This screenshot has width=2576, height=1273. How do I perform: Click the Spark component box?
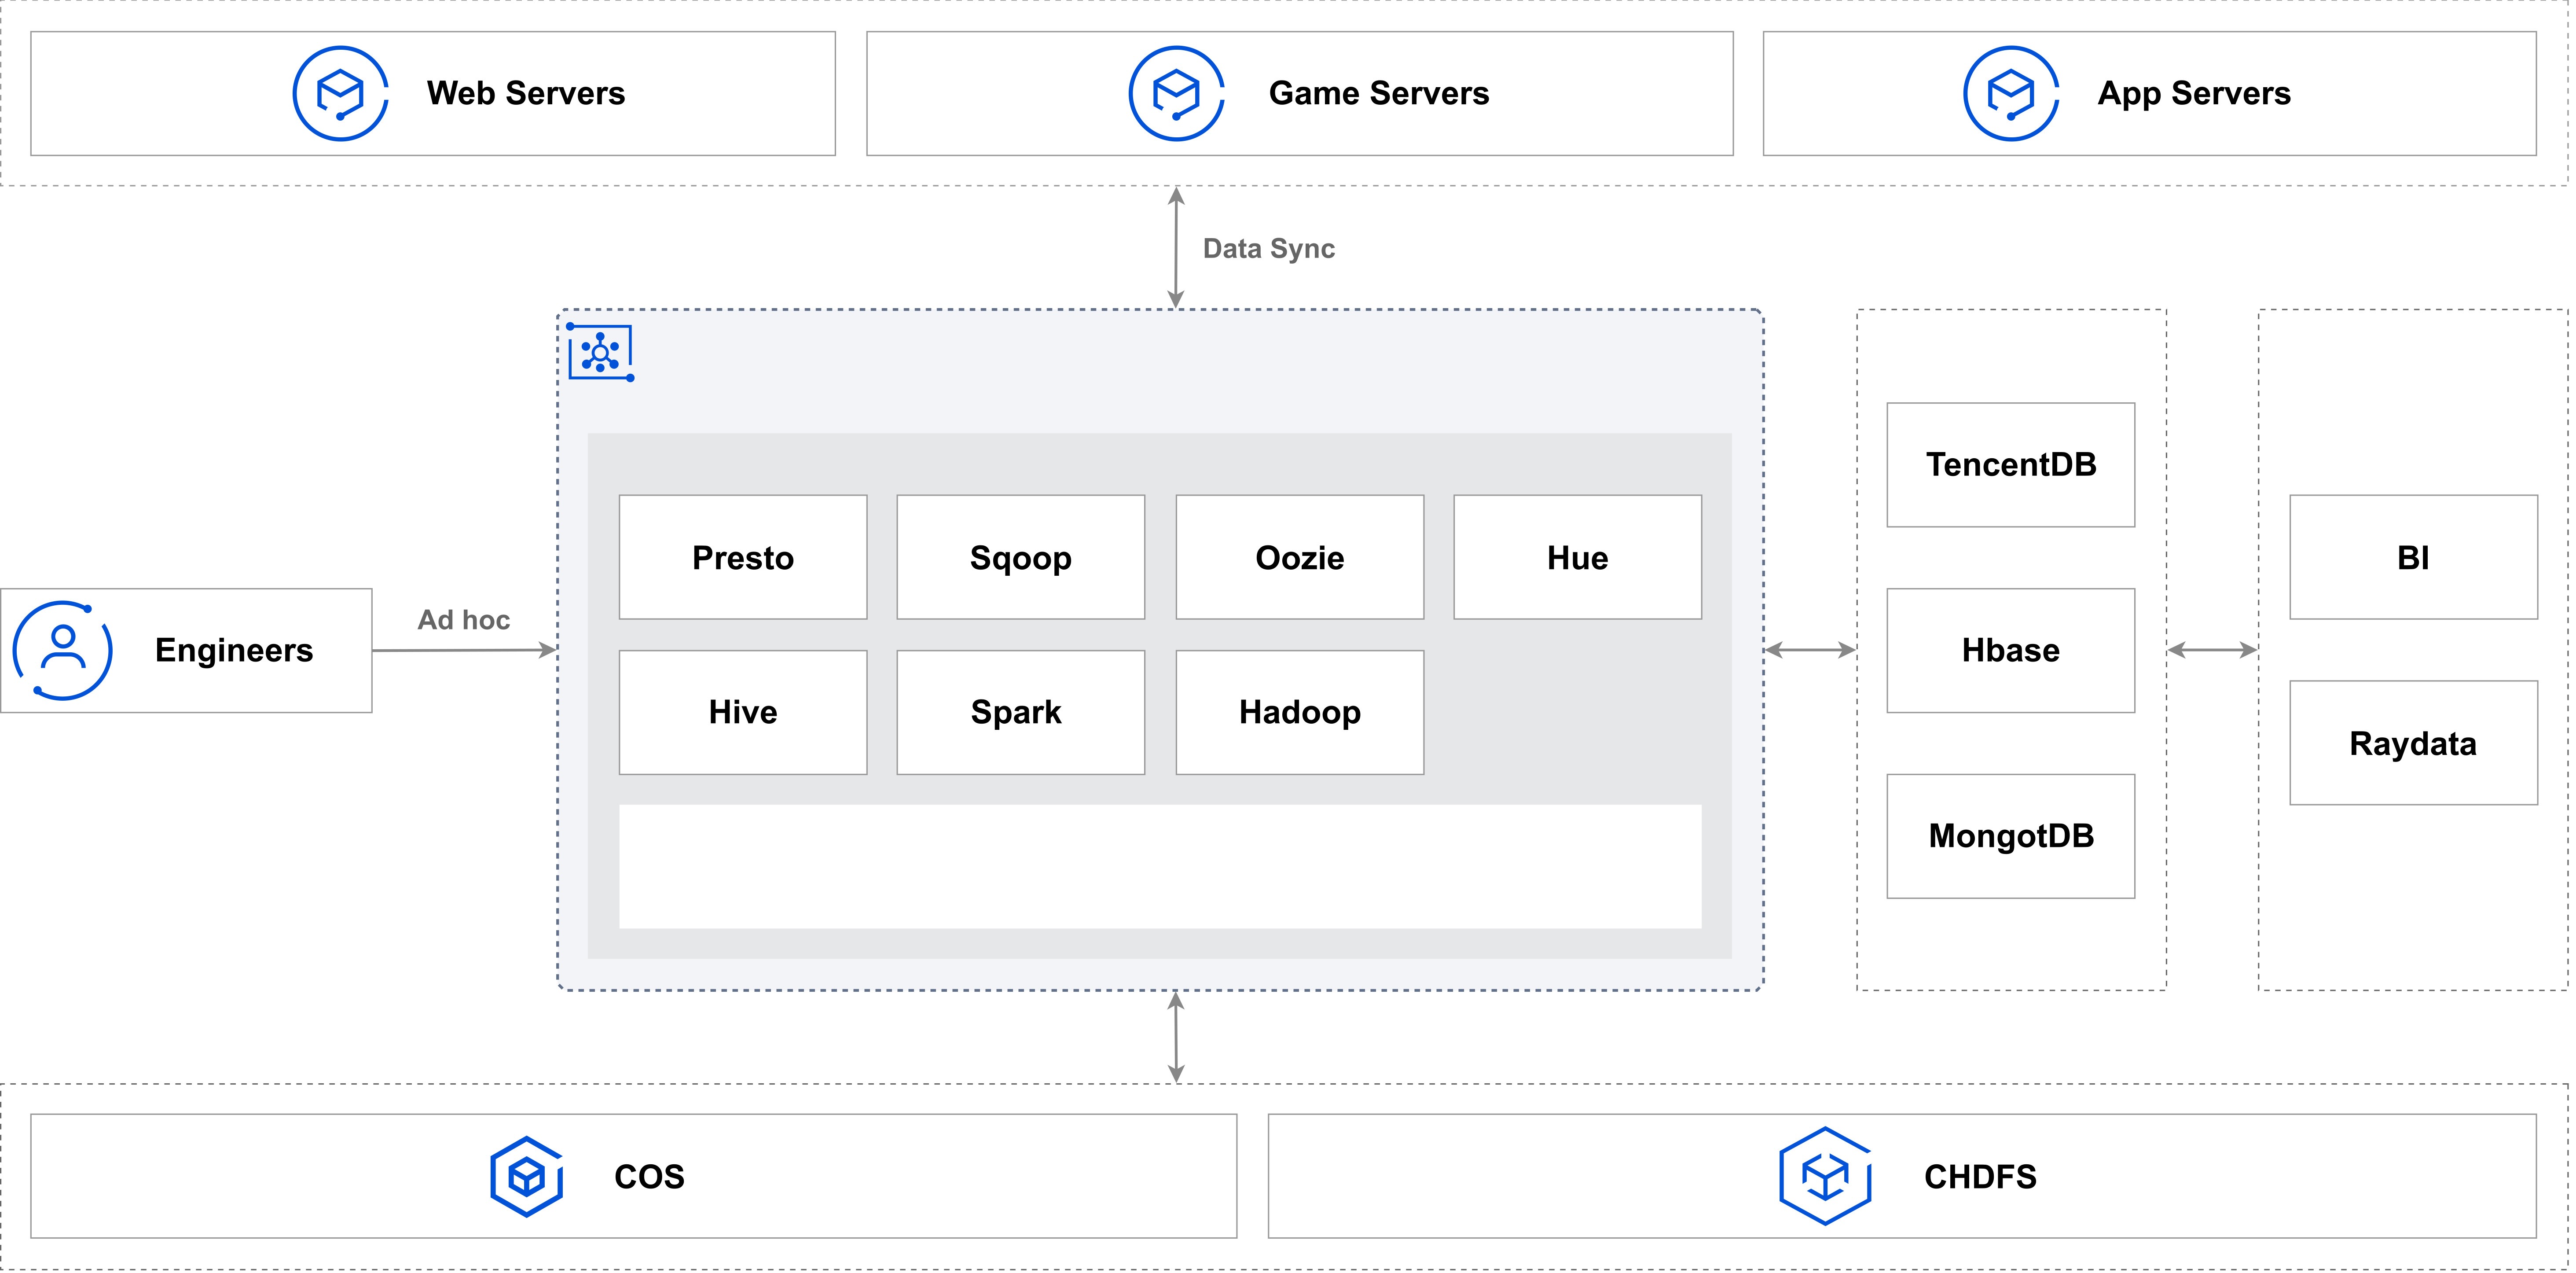point(1020,712)
